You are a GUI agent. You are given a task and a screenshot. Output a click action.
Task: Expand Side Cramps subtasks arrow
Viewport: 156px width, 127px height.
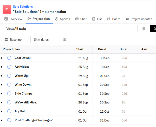[2, 94]
